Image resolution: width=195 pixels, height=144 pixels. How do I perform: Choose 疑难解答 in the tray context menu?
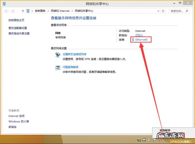point(165,130)
